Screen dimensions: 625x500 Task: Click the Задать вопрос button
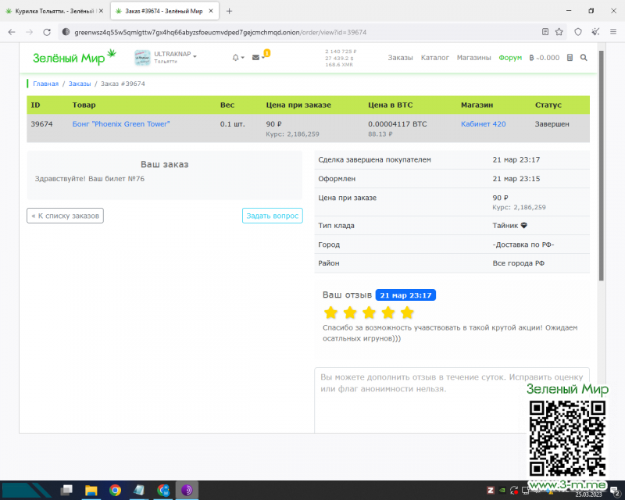(272, 216)
